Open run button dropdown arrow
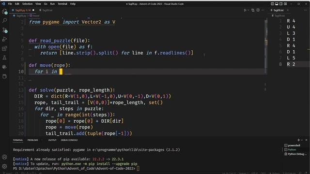 pyautogui.click(x=248, y=10)
